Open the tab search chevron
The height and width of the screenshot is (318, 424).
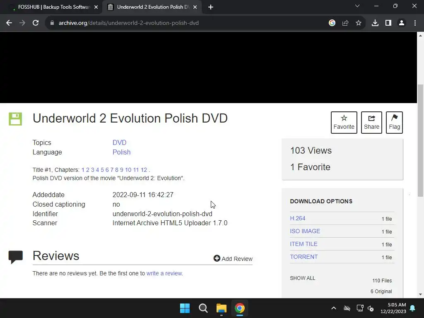pyautogui.click(x=357, y=6)
